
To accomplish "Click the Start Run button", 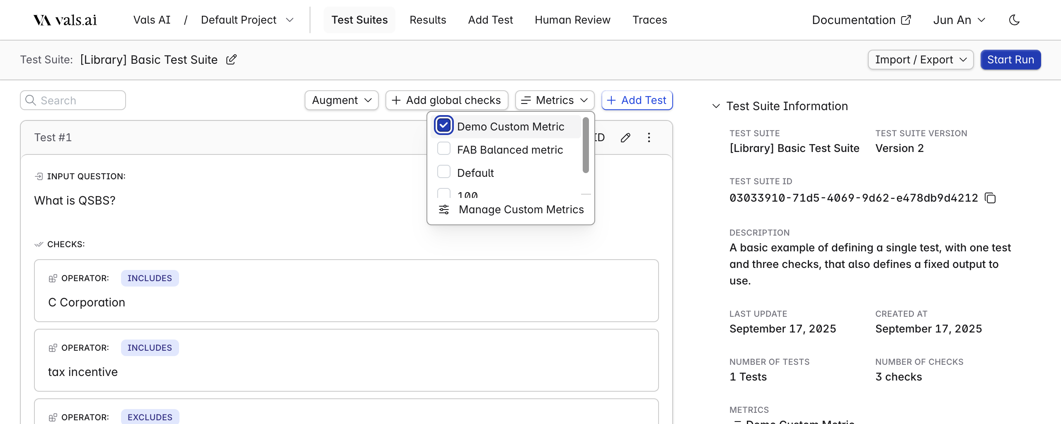I will coord(1010,60).
